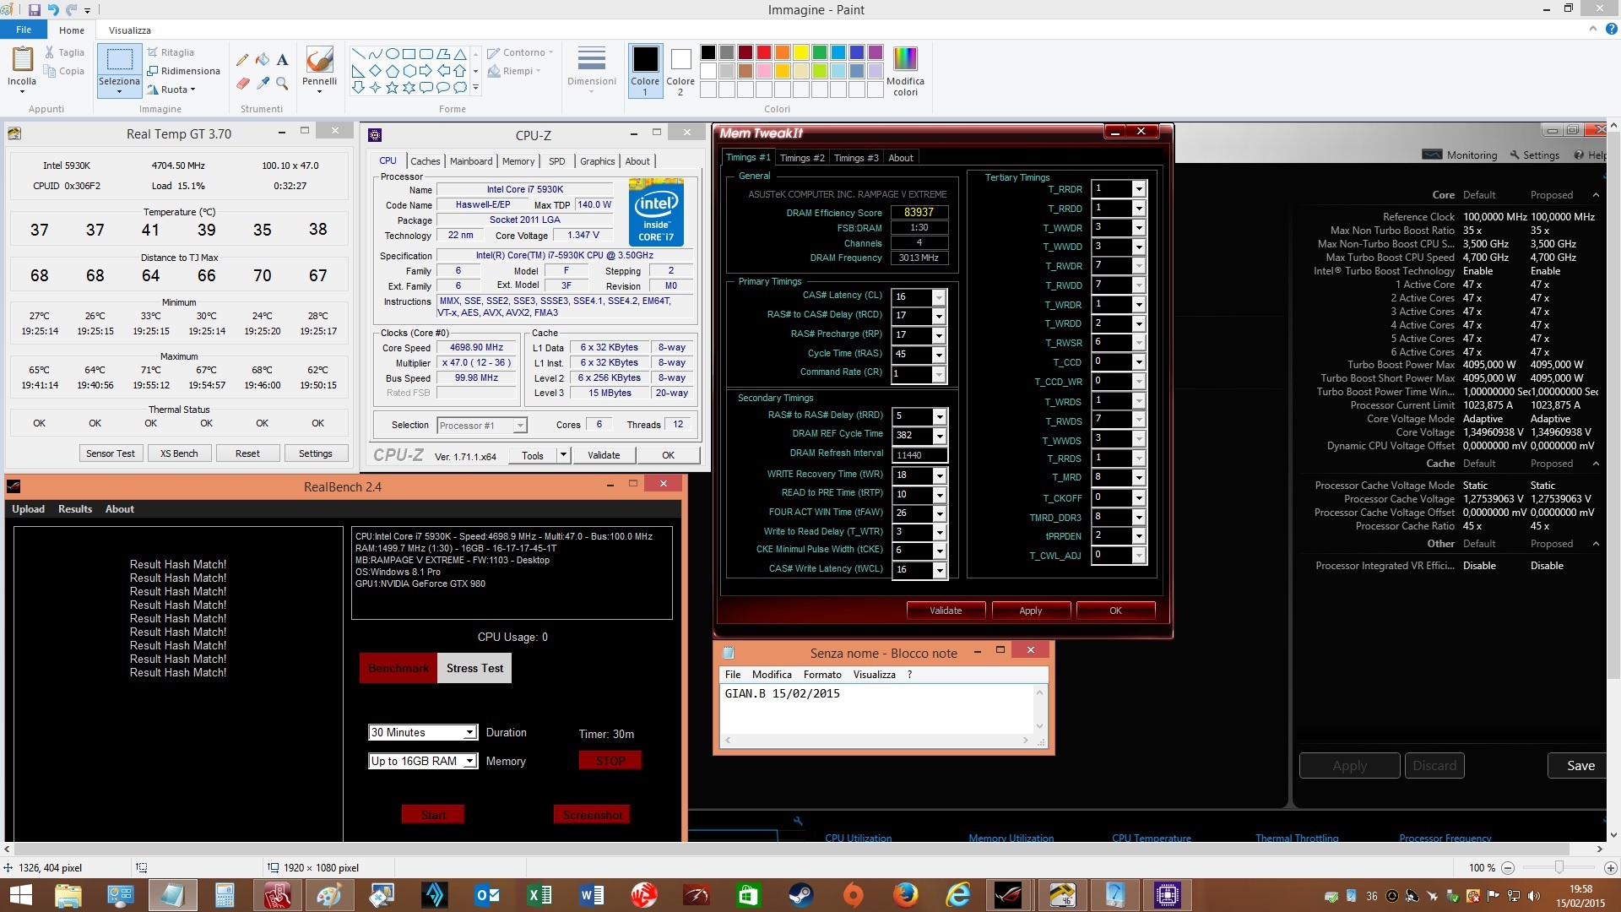Adjust the Paint zoom slider
This screenshot has width=1621, height=912.
click(x=1559, y=867)
